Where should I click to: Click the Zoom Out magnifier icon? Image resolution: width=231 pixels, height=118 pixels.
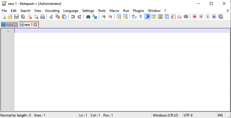click(x=110, y=17)
